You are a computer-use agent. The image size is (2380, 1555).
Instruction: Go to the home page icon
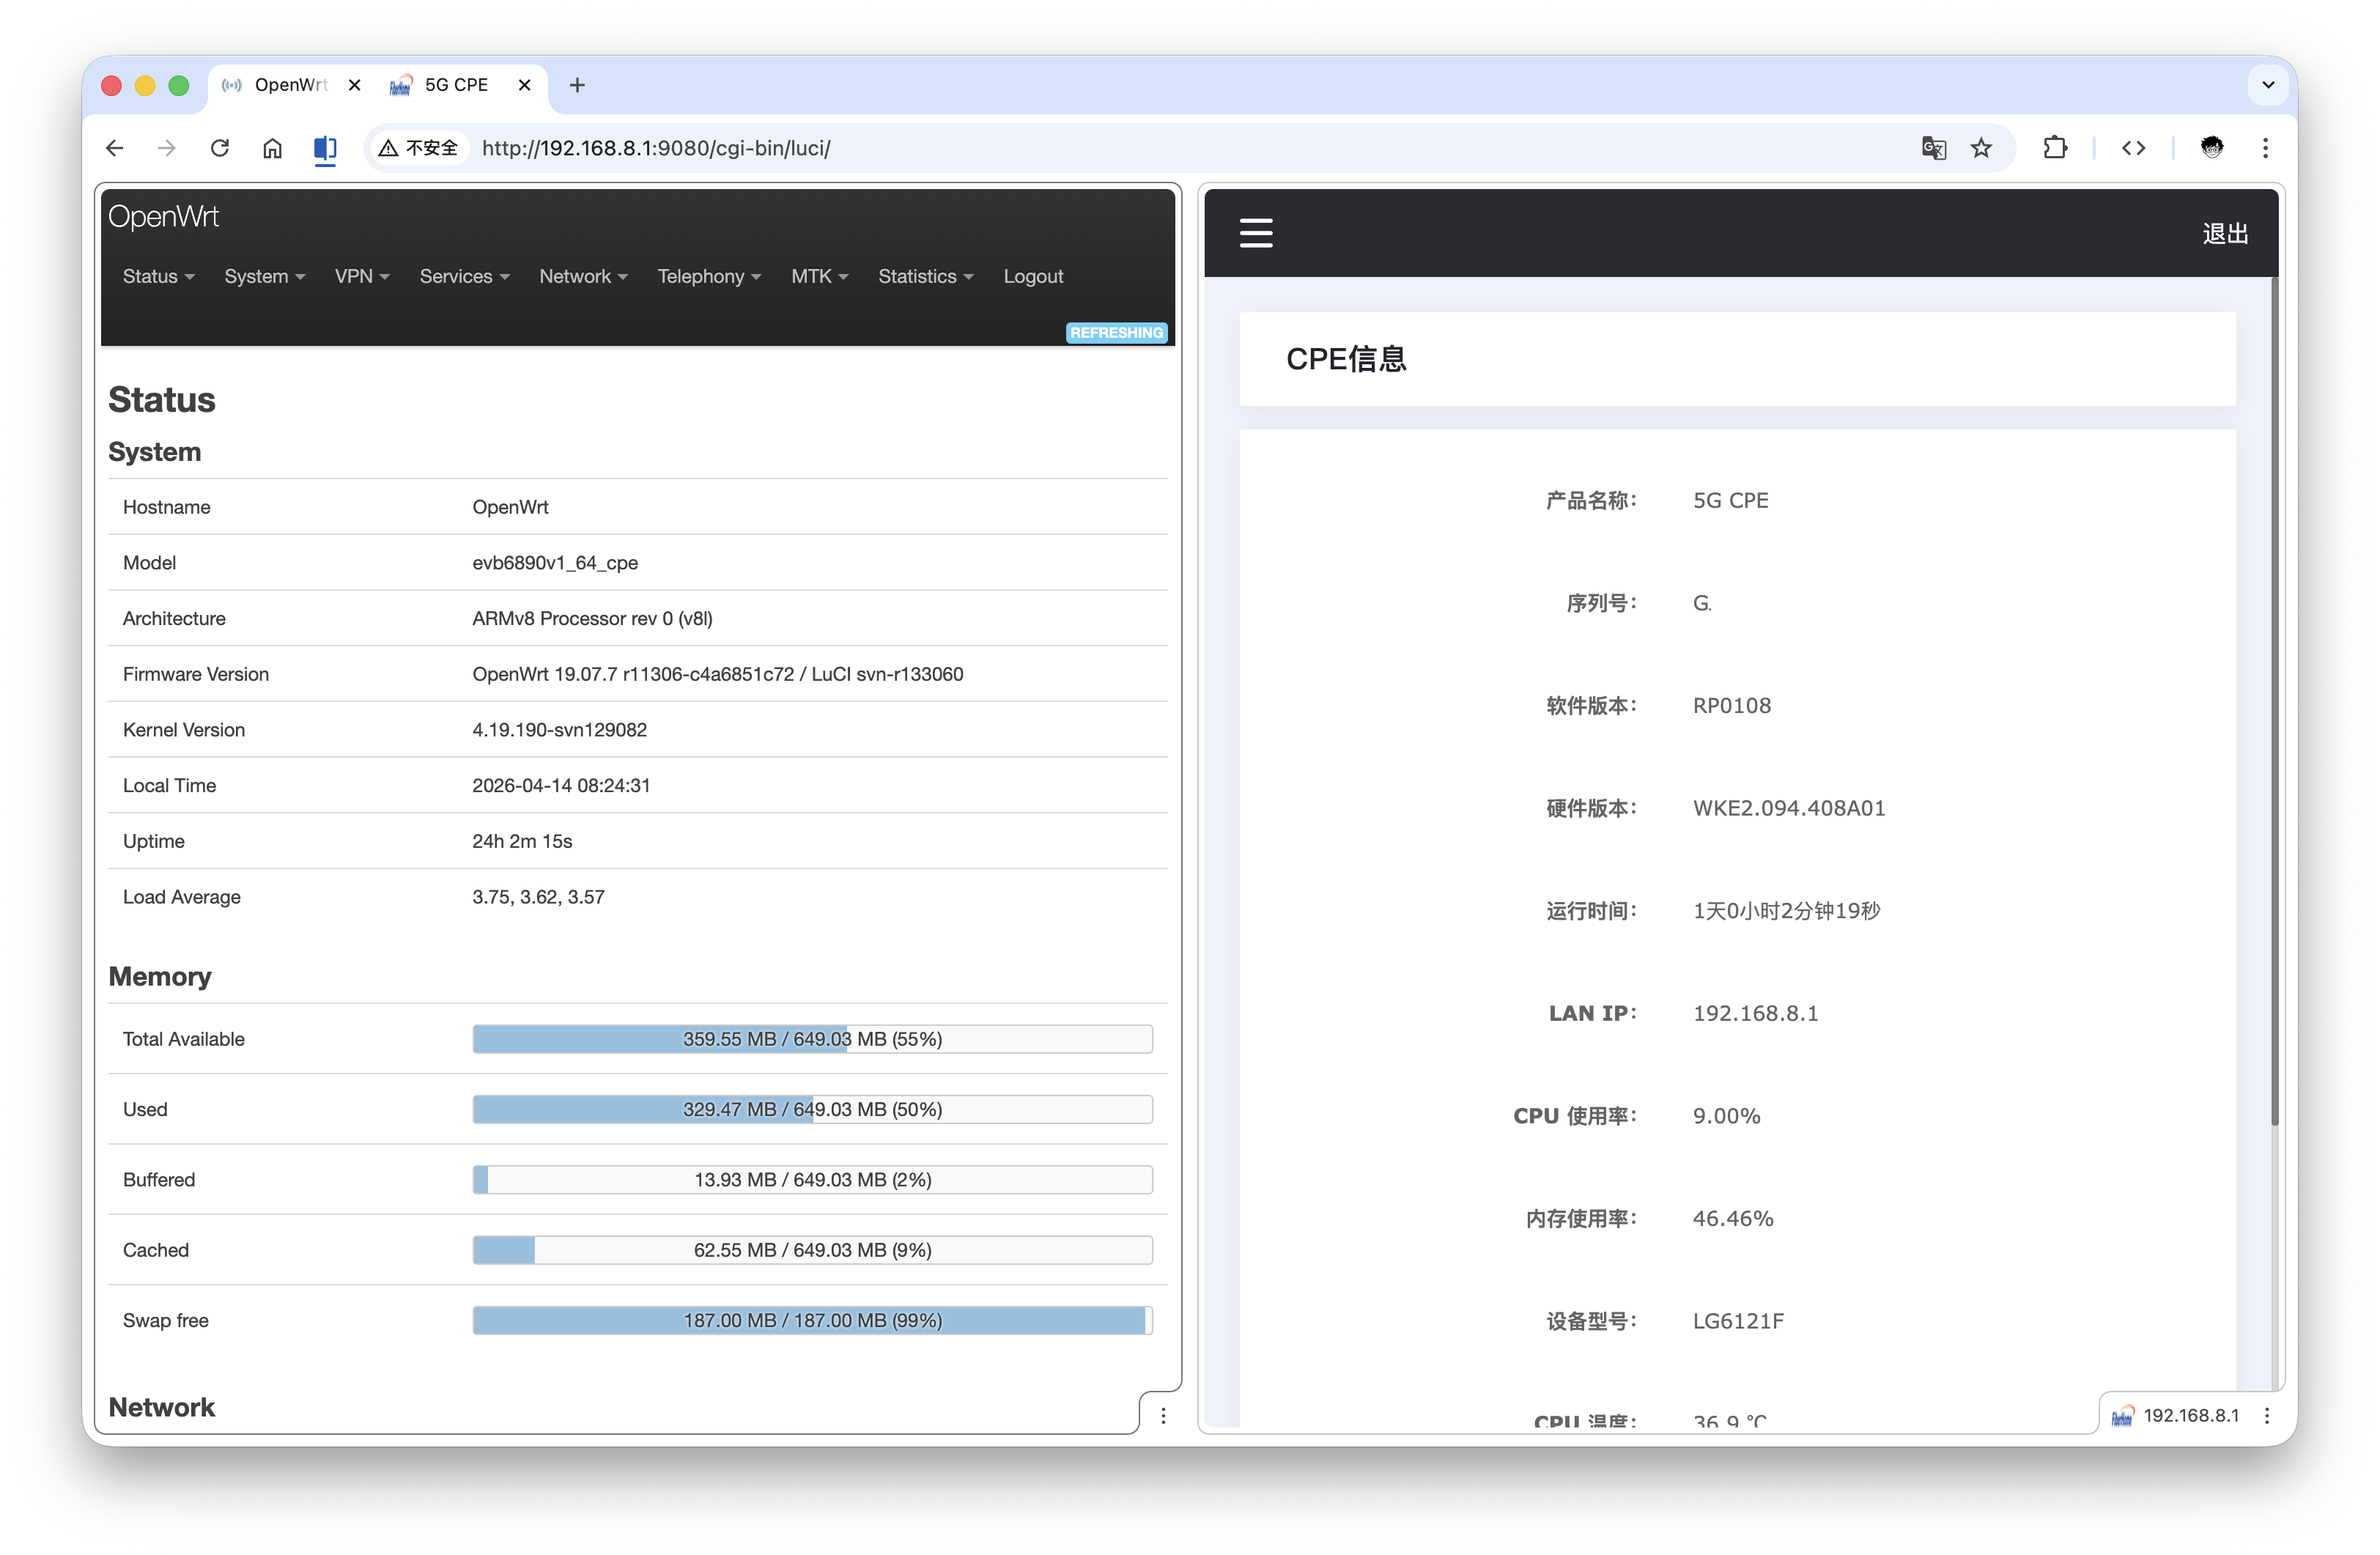pos(272,148)
